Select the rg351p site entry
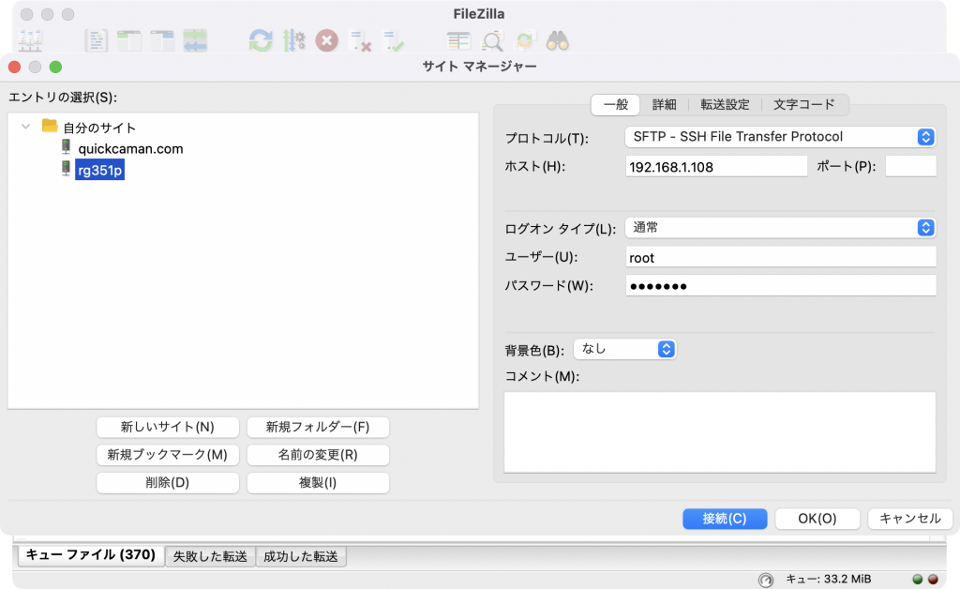Viewport: 960px width, 589px height. [99, 170]
